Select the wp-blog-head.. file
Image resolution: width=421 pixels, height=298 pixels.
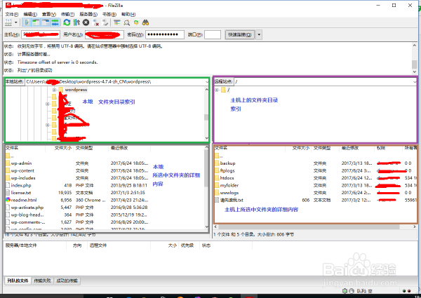point(27,215)
